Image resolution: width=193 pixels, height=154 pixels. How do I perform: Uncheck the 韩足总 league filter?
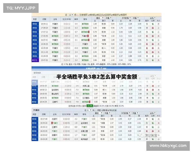point(96,15)
